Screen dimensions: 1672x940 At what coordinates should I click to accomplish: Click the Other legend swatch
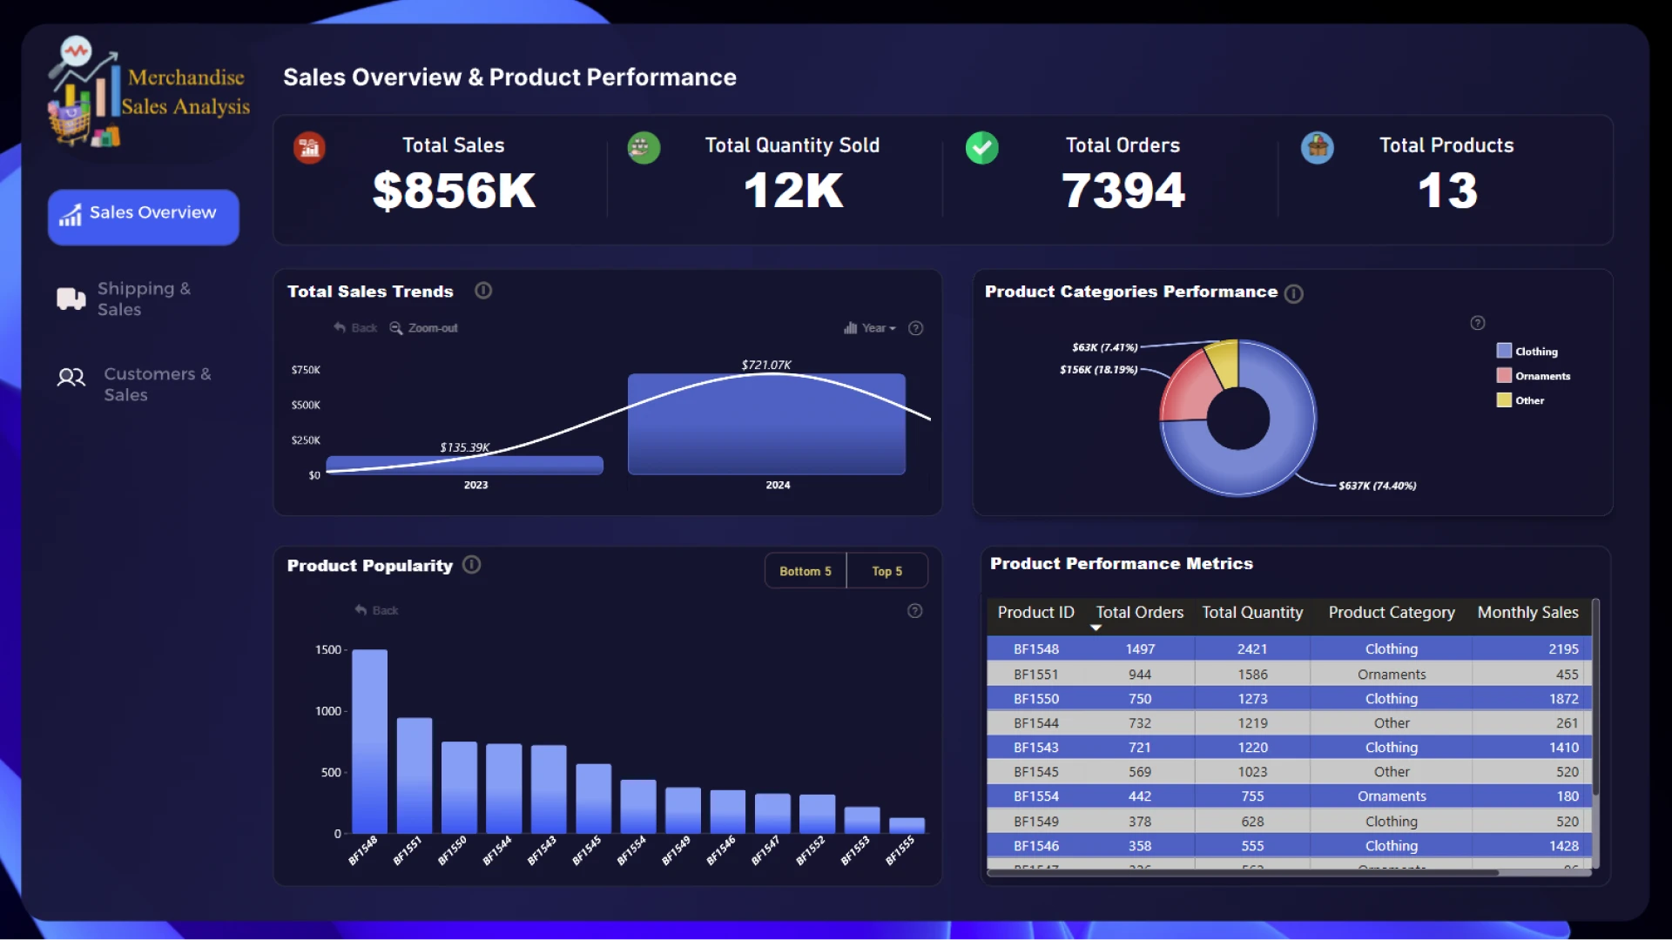(x=1504, y=399)
